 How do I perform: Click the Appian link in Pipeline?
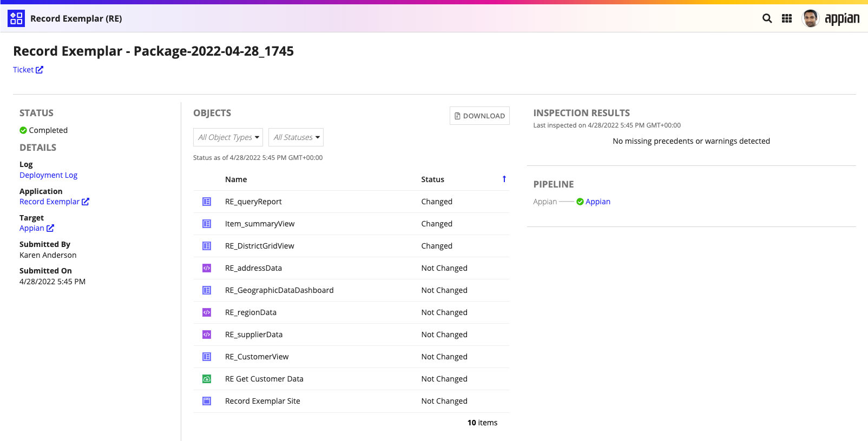[x=597, y=202]
